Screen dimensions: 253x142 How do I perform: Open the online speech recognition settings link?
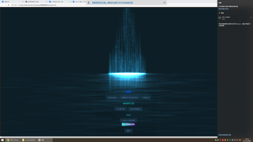point(112,2)
